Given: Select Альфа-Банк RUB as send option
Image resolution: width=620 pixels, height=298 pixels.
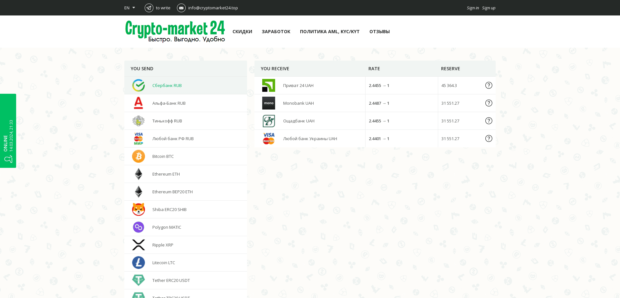Looking at the screenshot, I should pyautogui.click(x=169, y=103).
